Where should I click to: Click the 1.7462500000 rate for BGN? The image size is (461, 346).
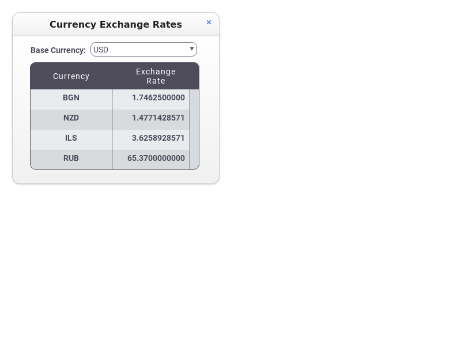coord(157,98)
